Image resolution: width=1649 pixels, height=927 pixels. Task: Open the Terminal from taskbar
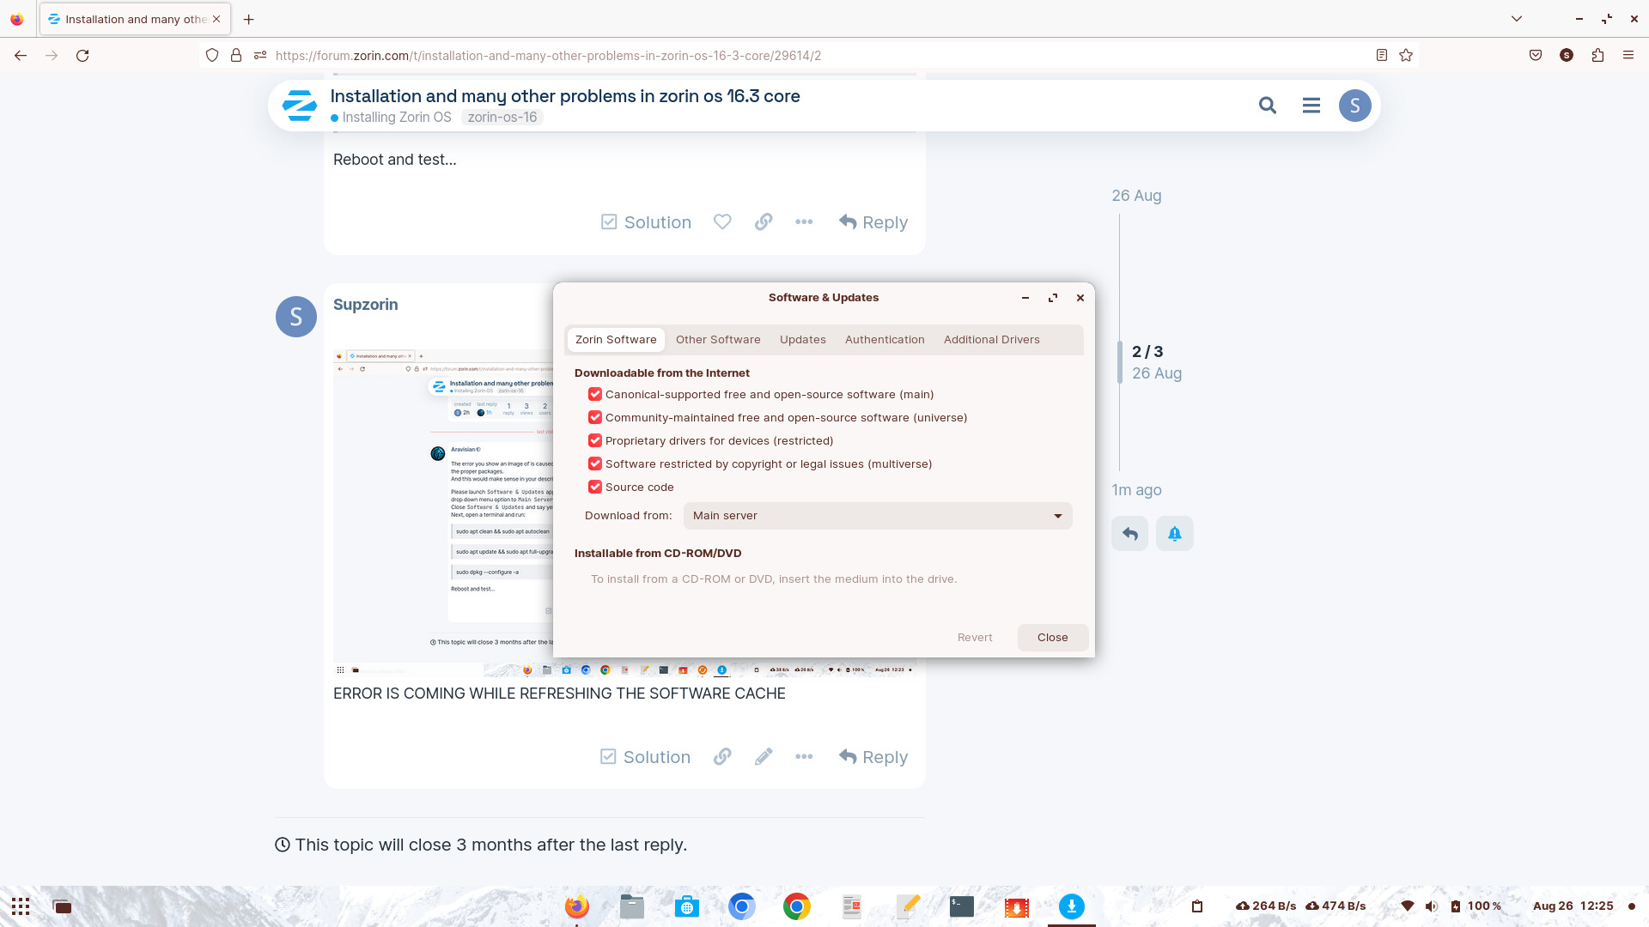962,906
